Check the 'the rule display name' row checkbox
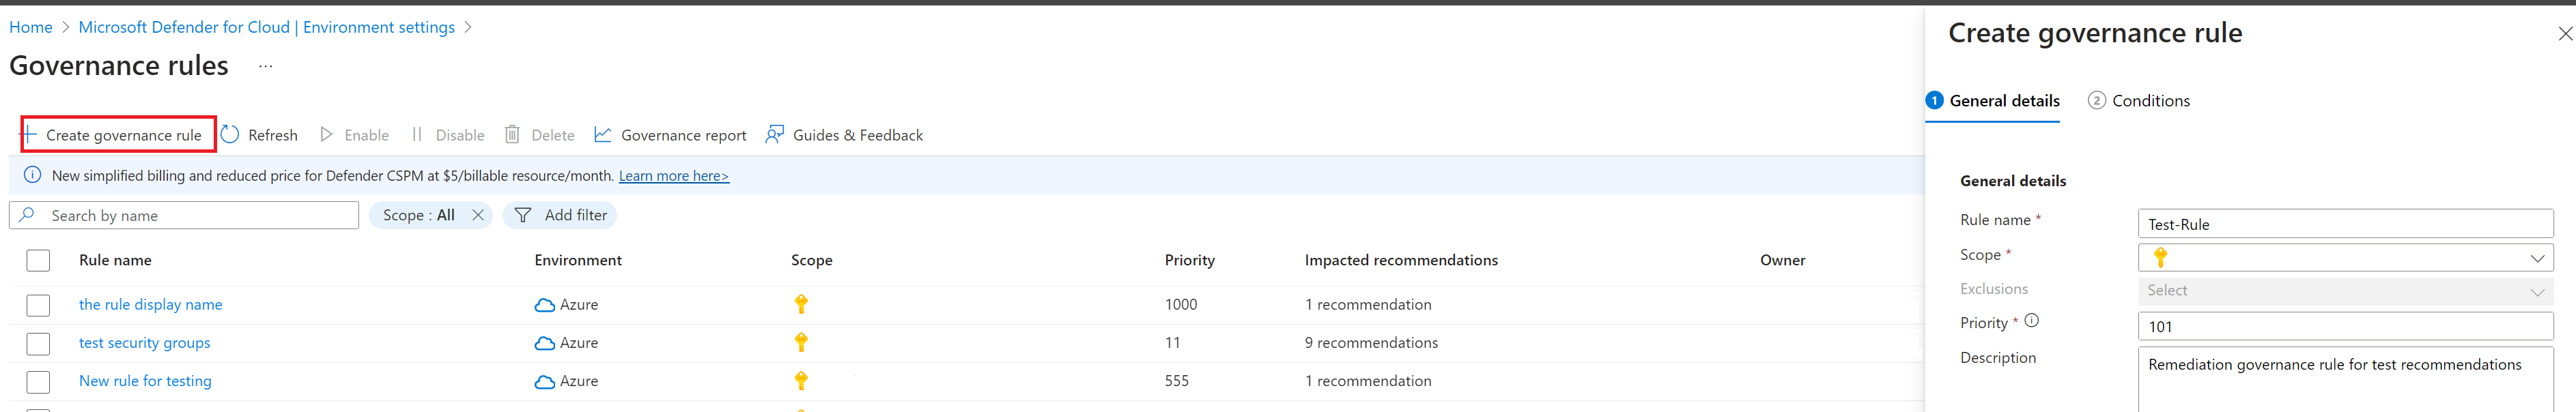 pos(38,305)
